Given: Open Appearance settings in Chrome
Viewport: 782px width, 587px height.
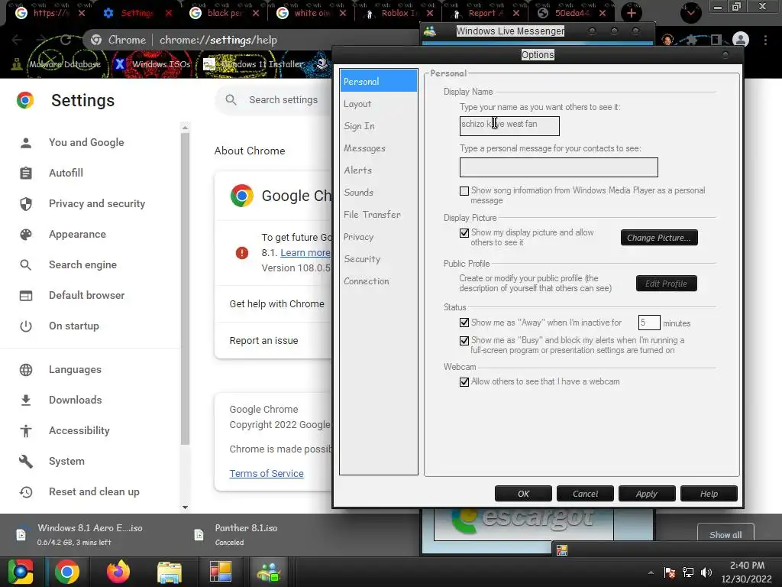Looking at the screenshot, I should tap(77, 234).
